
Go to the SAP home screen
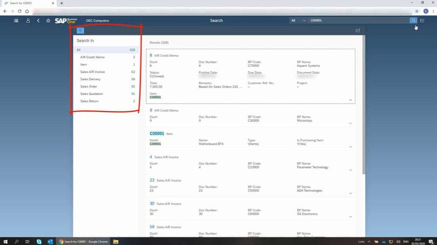[48, 21]
